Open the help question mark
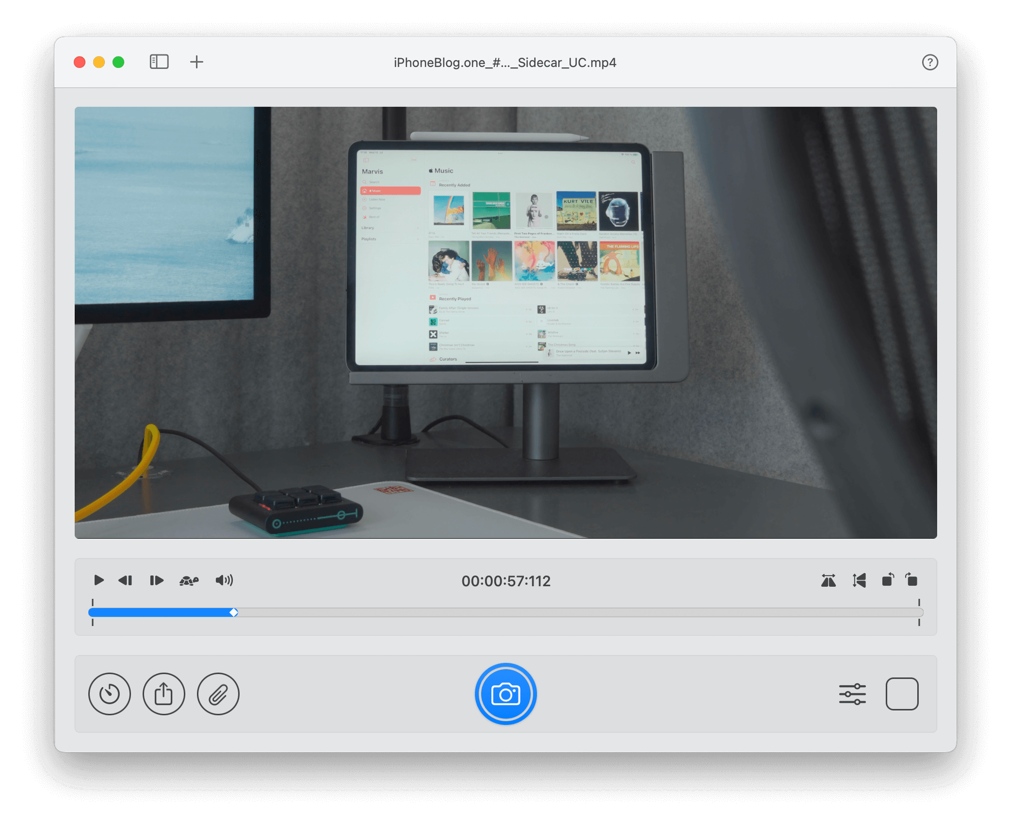This screenshot has width=1011, height=824. 930,62
